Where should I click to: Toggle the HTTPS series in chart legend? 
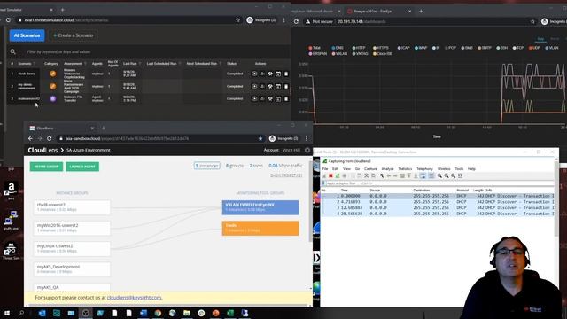[x=381, y=48]
